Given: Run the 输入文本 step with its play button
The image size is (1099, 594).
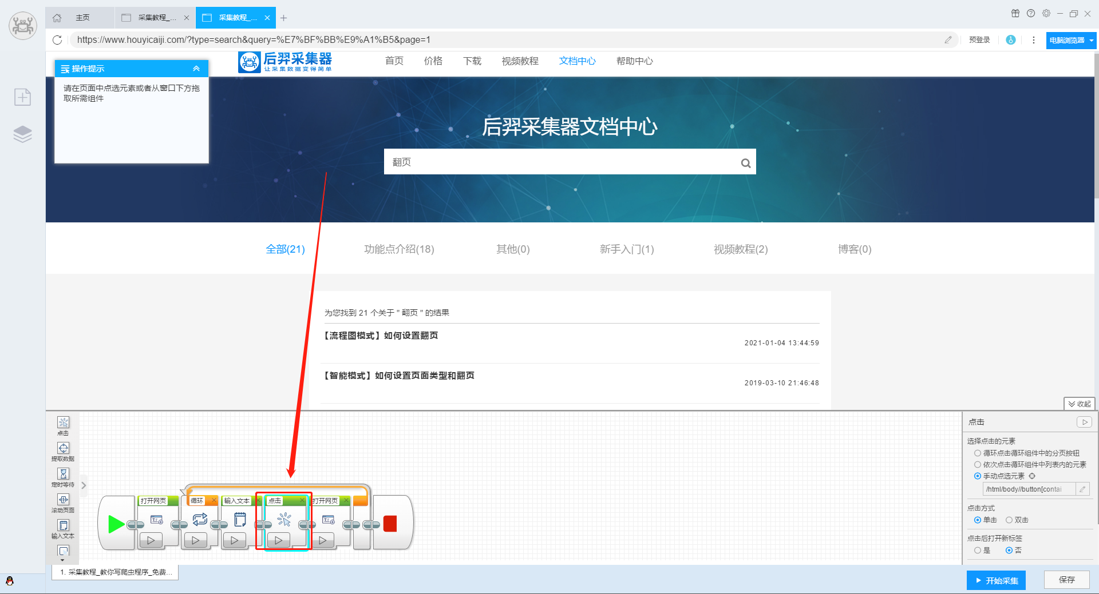Looking at the screenshot, I should point(235,540).
